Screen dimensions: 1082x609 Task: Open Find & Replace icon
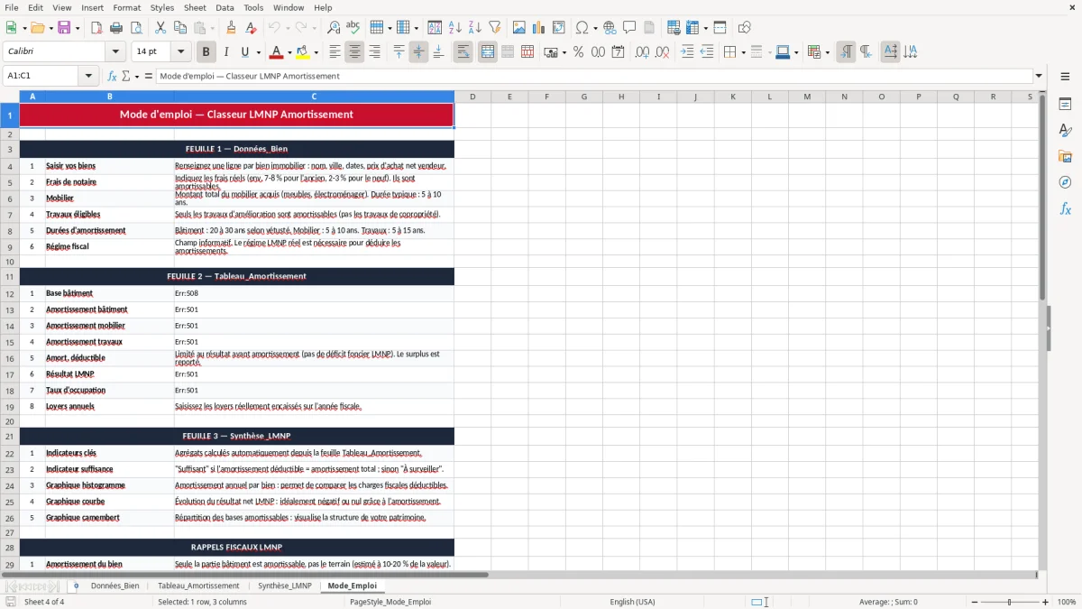(x=334, y=28)
